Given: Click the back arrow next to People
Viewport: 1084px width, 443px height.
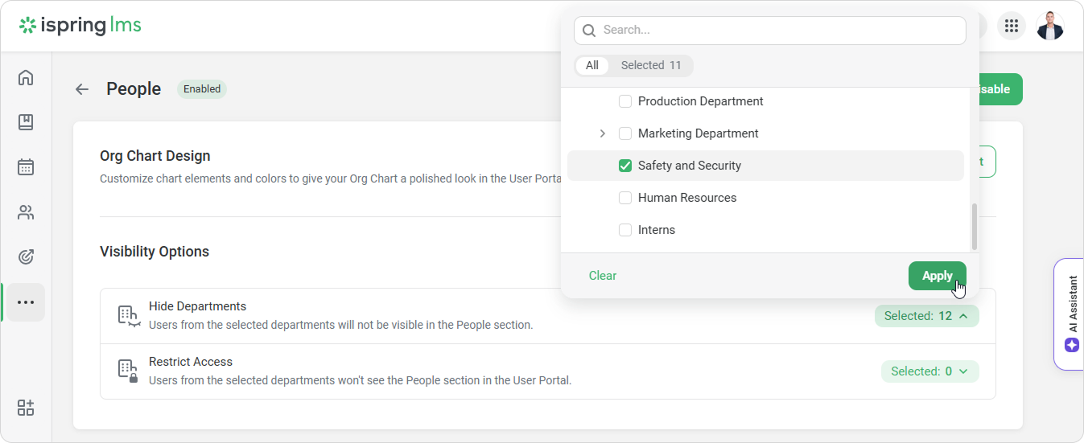Looking at the screenshot, I should click(82, 89).
